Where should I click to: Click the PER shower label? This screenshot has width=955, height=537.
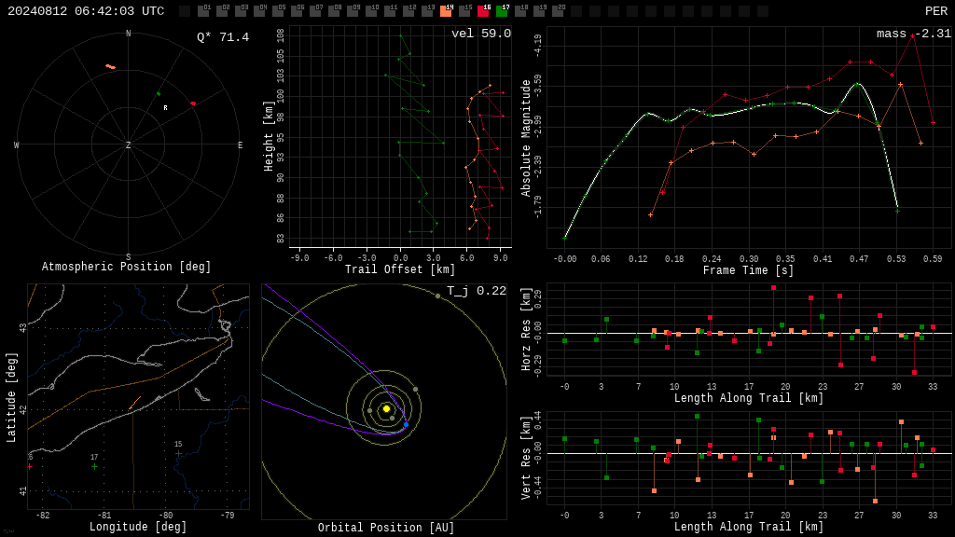[x=936, y=11]
